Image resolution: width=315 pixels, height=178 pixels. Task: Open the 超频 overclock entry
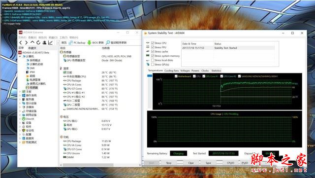click(31, 76)
